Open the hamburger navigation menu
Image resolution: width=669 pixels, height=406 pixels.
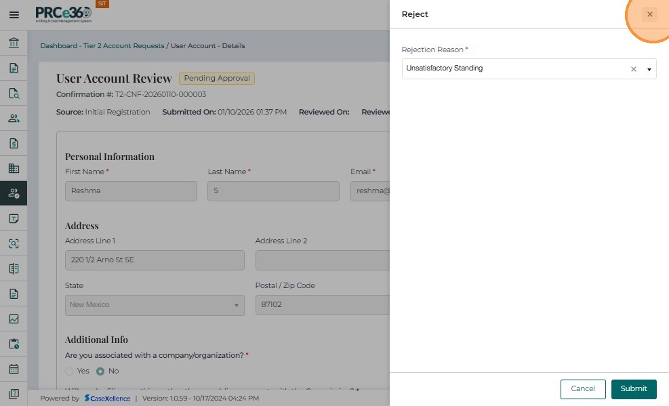point(14,14)
